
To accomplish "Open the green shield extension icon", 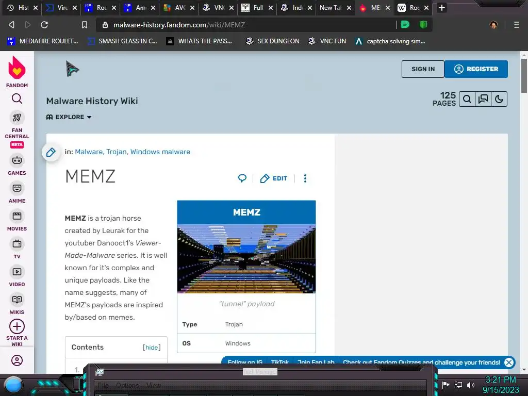I will coord(423,25).
